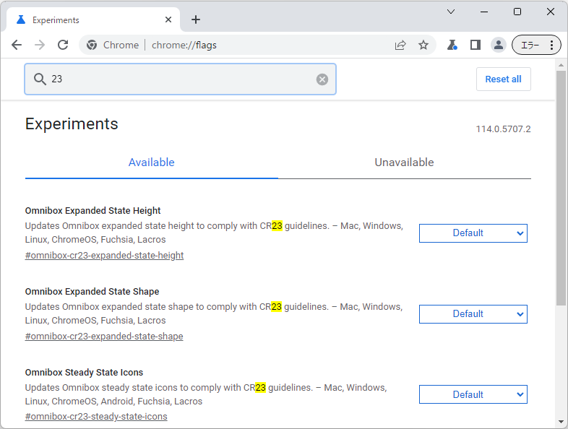Click the scrollbar up arrow
The width and height of the screenshot is (568, 429).
(561, 65)
